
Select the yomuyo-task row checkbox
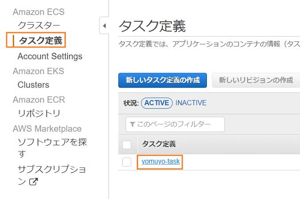127,162
